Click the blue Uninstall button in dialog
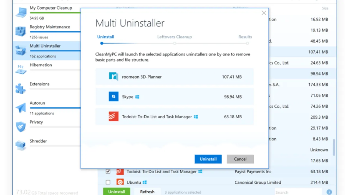This screenshot has height=195, width=348. pyautogui.click(x=208, y=159)
